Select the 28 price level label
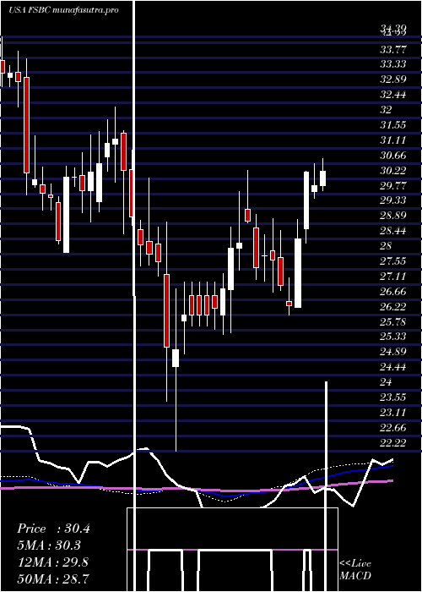This screenshot has width=422, height=592. click(387, 246)
